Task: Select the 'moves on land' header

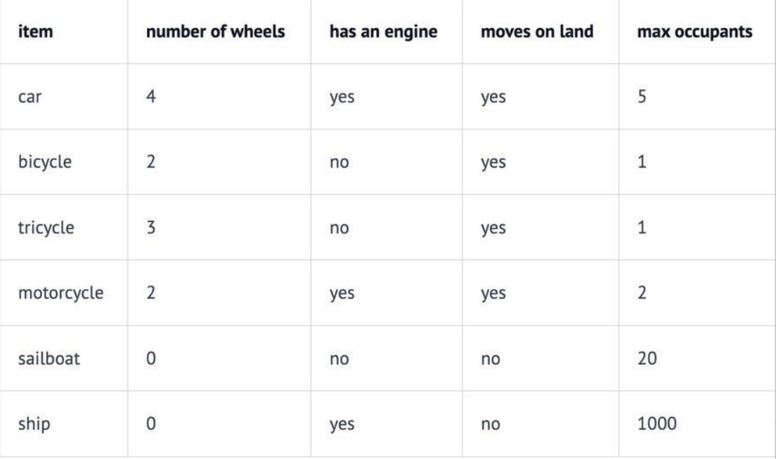Action: click(537, 32)
